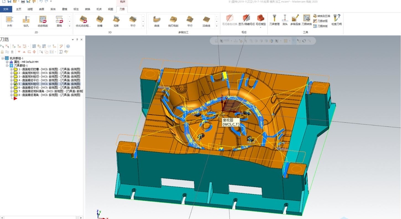Switch to the 机床 Machine tab
Viewport: 401px width, 219px height.
pos(99,9)
